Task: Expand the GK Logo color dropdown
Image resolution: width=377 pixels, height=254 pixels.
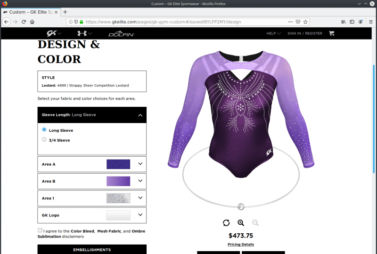Action: pyautogui.click(x=92, y=215)
